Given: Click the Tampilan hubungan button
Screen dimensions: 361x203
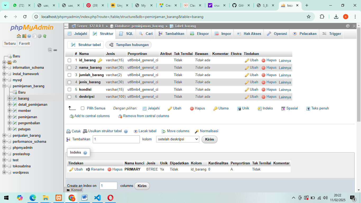Looking at the screenshot, I should click(129, 45).
